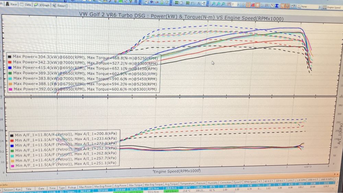Click the square-wave signal toolbar icon
Image resolution: width=343 pixels, height=193 pixels.
coord(192,3)
